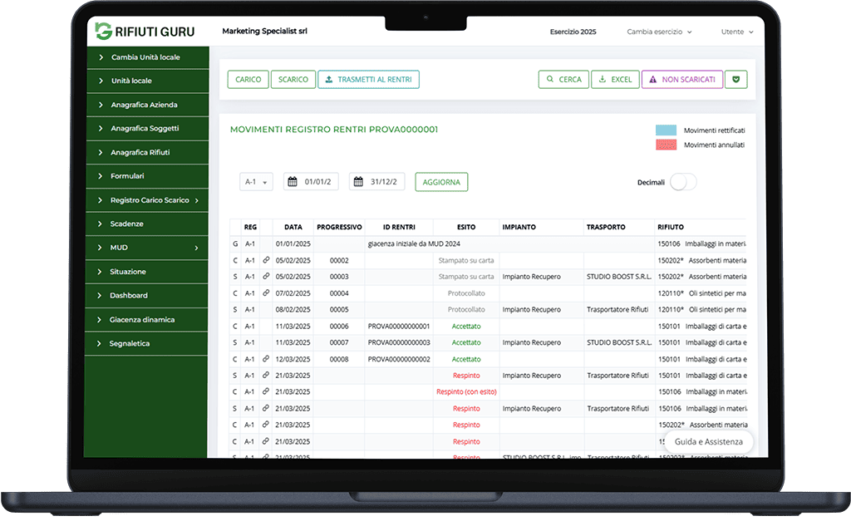851x526 pixels.
Task: Click link icon in progressivo 00004 row
Action: pyautogui.click(x=266, y=292)
